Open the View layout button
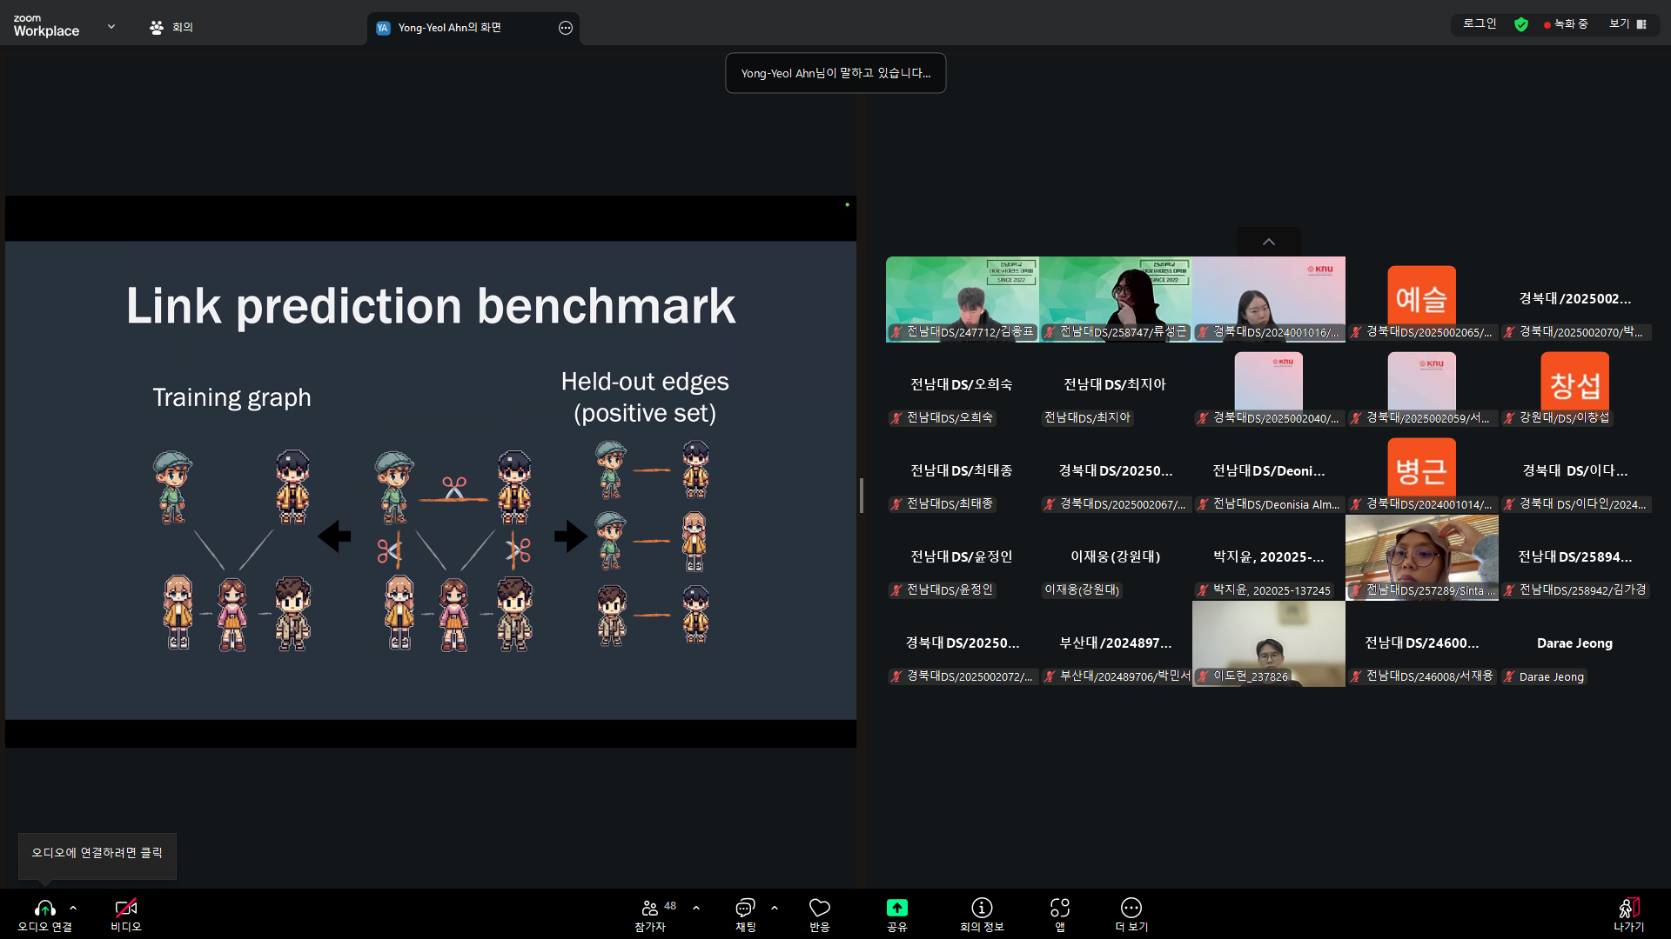This screenshot has height=939, width=1671. coord(1627,24)
